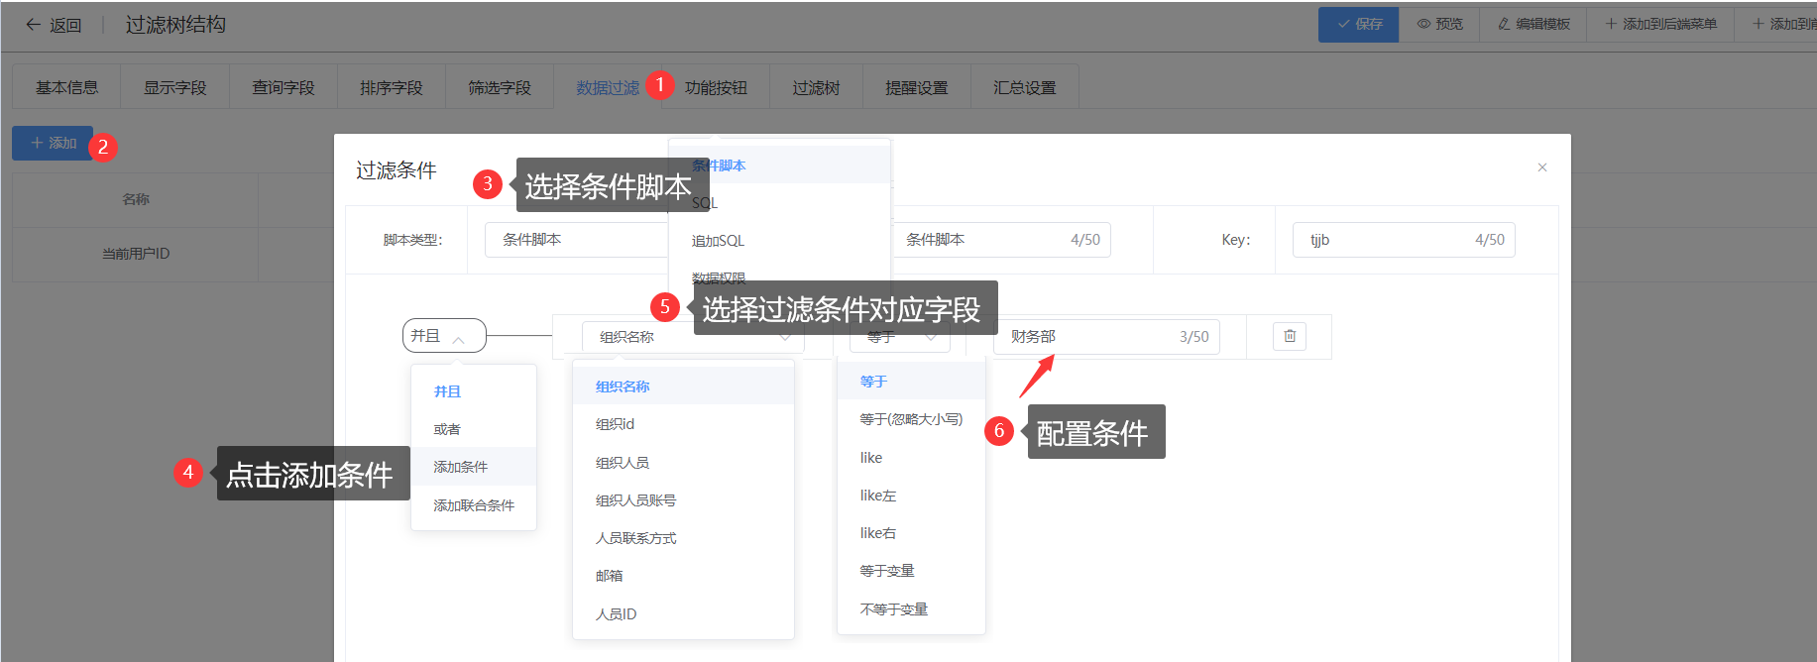Open the 等于 operator dropdown

900,338
